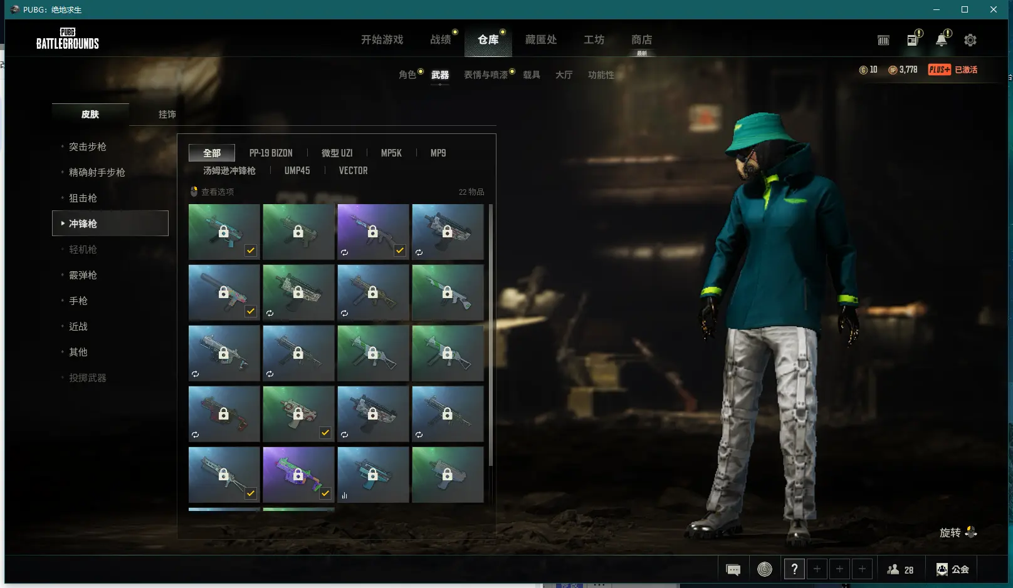The width and height of the screenshot is (1013, 588).
Task: Open the chat bubble icon
Action: 733,569
